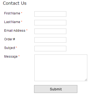The height and width of the screenshot is (100, 97).
Task: Click the required asterisk beside Last Name
Action: [21, 21]
